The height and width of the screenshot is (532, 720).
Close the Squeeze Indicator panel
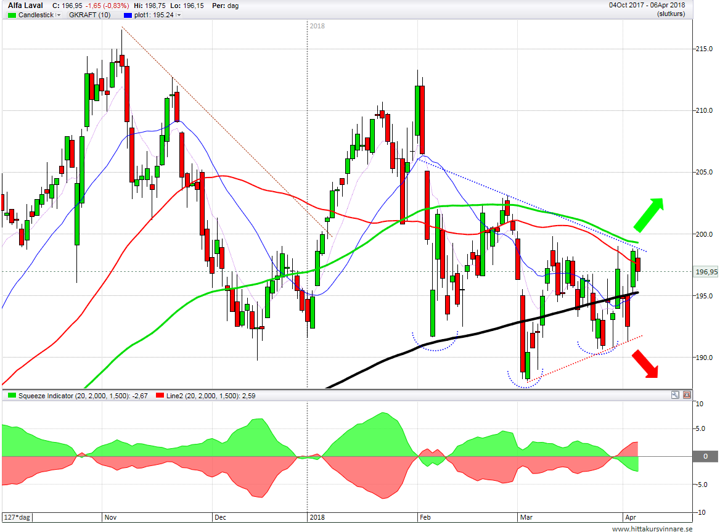click(687, 395)
